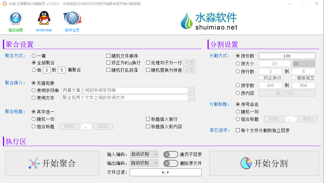Select 组合标题 under 分割标题
This screenshot has height=183, width=324.
[x=247, y=119]
